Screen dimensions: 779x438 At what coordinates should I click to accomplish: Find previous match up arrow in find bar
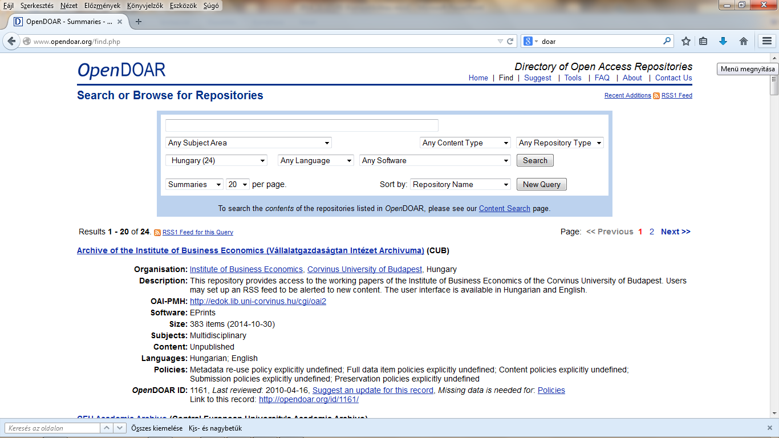tap(107, 428)
